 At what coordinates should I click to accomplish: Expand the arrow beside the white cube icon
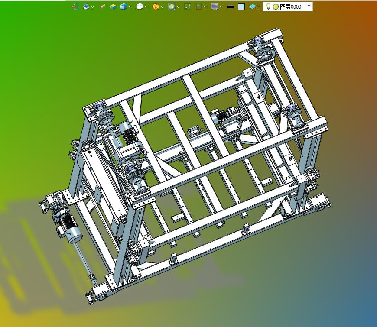click(x=146, y=7)
